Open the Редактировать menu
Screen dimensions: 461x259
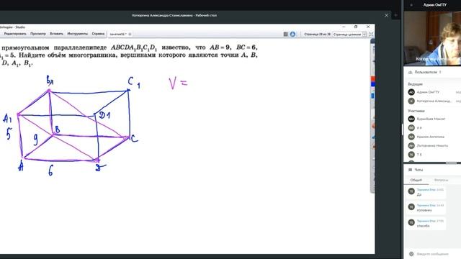tap(15, 34)
